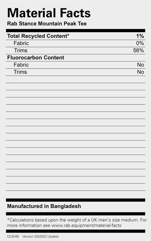The image size is (151, 241).
Task: Click the Material Facts heading
Action: [x=49, y=13]
